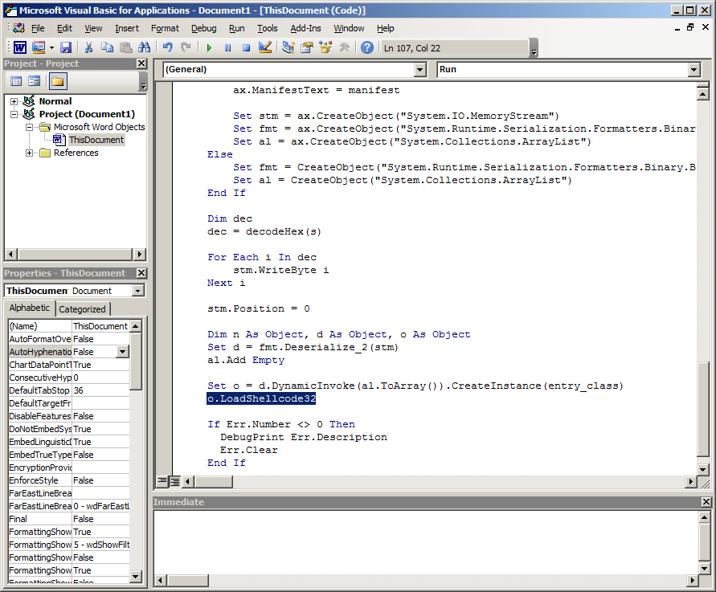716x592 pixels.
Task: Open the Tools menu
Action: (x=267, y=28)
